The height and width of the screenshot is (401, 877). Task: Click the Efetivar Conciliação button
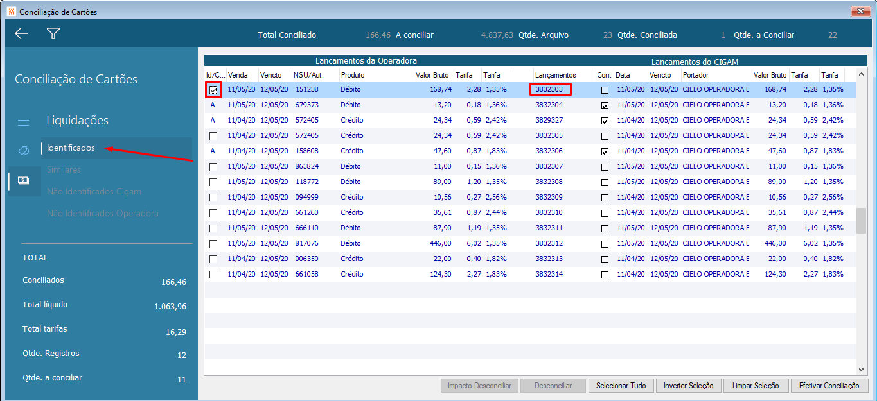[x=829, y=386]
